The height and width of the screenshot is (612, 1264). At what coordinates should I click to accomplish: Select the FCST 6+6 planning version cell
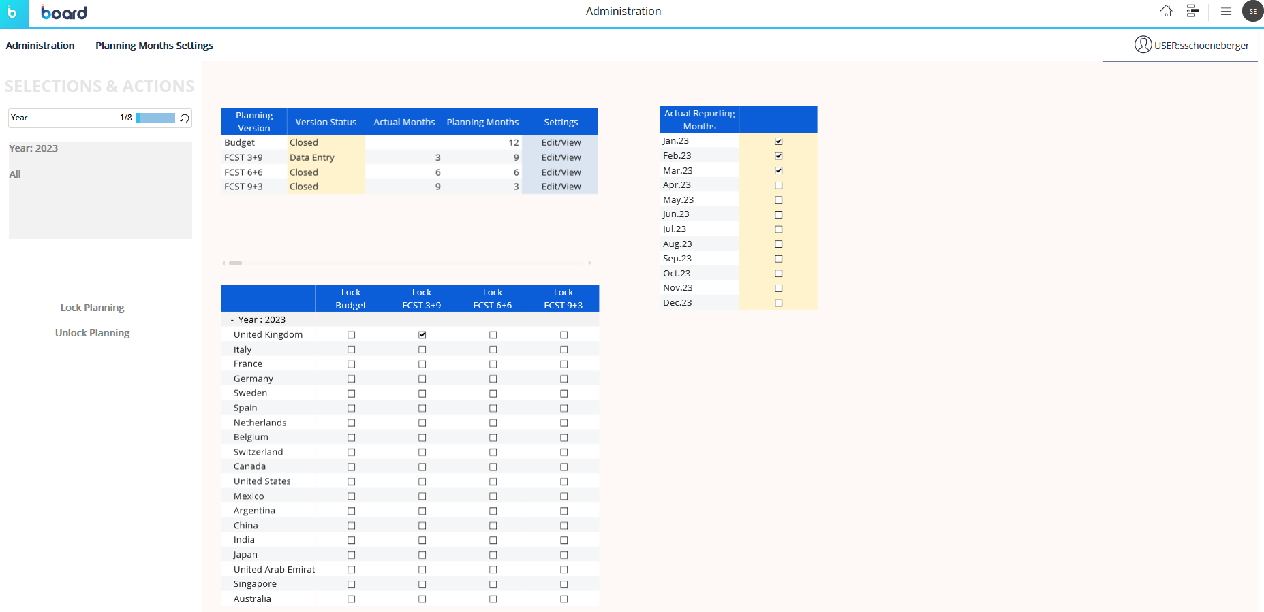(254, 172)
